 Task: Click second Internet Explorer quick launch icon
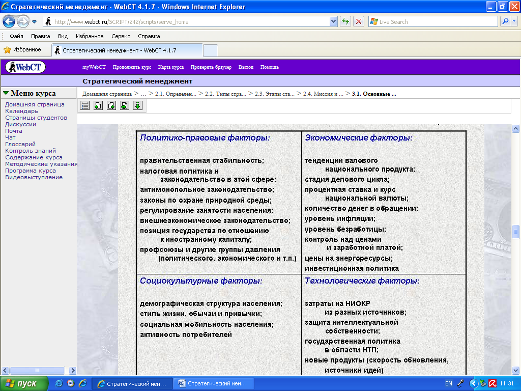pyautogui.click(x=82, y=383)
